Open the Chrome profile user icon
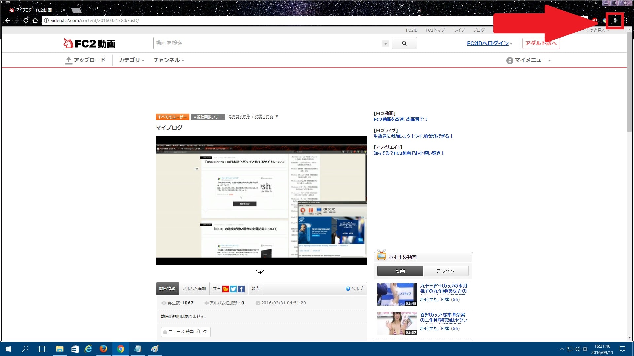The height and width of the screenshot is (356, 634). 596,3
